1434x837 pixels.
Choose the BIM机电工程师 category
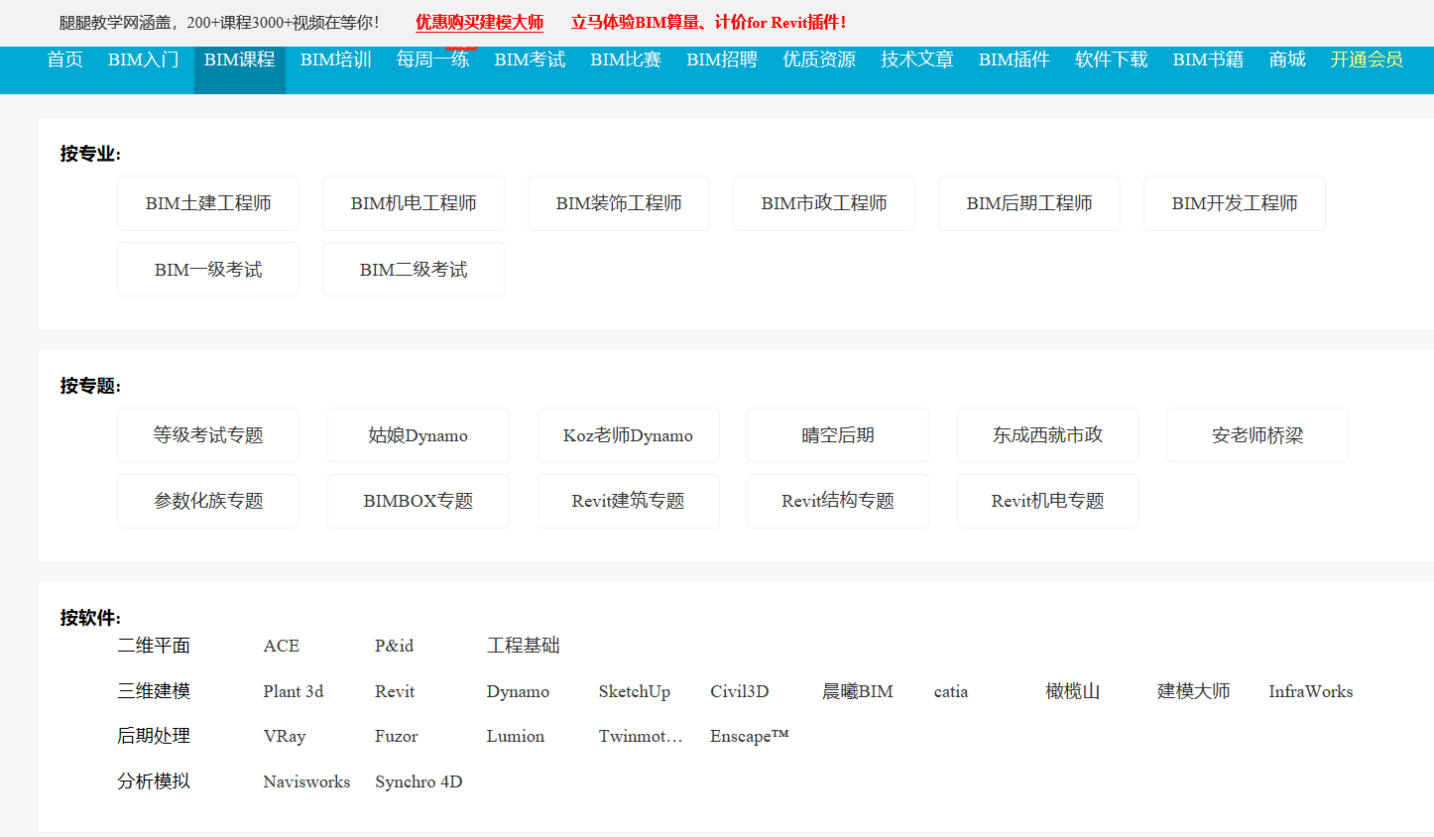414,203
